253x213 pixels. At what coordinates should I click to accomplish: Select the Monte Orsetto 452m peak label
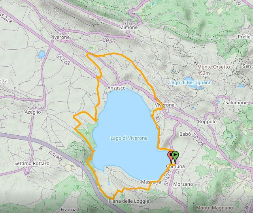[213, 70]
